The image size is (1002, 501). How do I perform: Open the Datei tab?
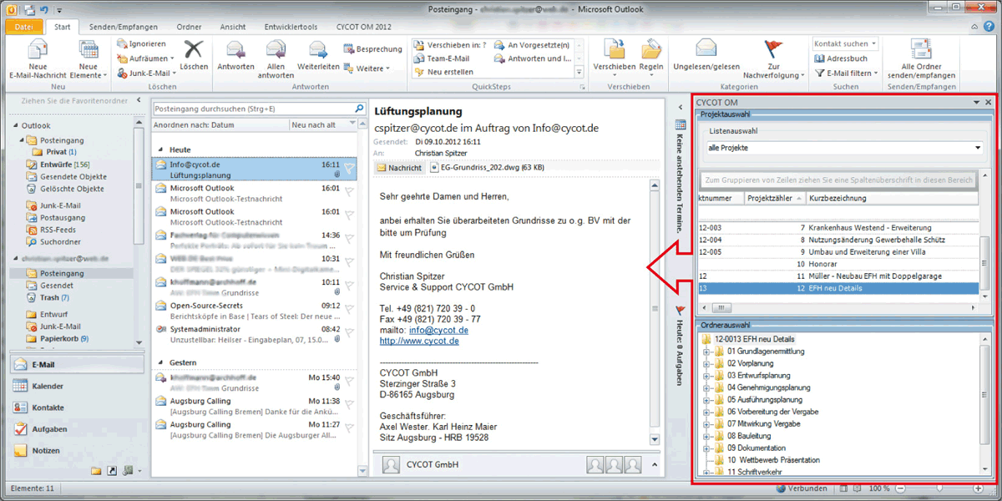(23, 27)
